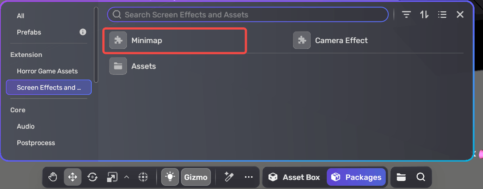Image resolution: width=483 pixels, height=189 pixels.
Task: Click the sort order arrows icon
Action: tap(424, 15)
